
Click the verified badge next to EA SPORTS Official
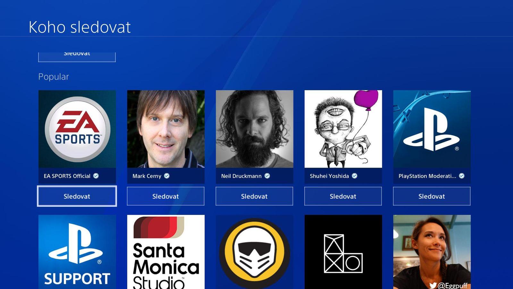[x=96, y=176]
